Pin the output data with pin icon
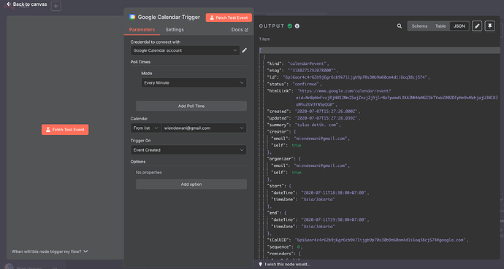504x269 pixels. pos(490,26)
